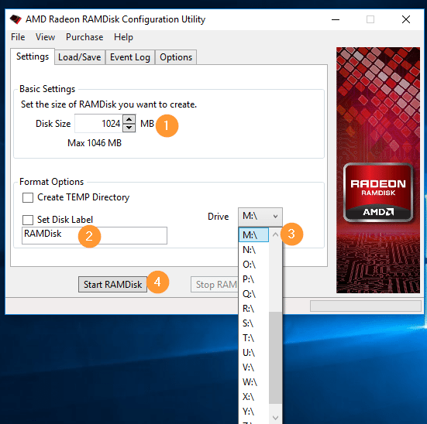427x424 pixels.
Task: Switch to the Load/Save tab
Action: point(80,57)
